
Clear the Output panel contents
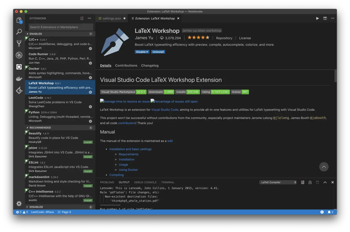[x=303, y=182]
